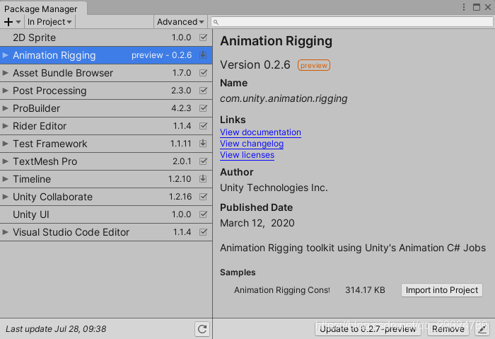Click the pencil edit icon button

point(482,329)
